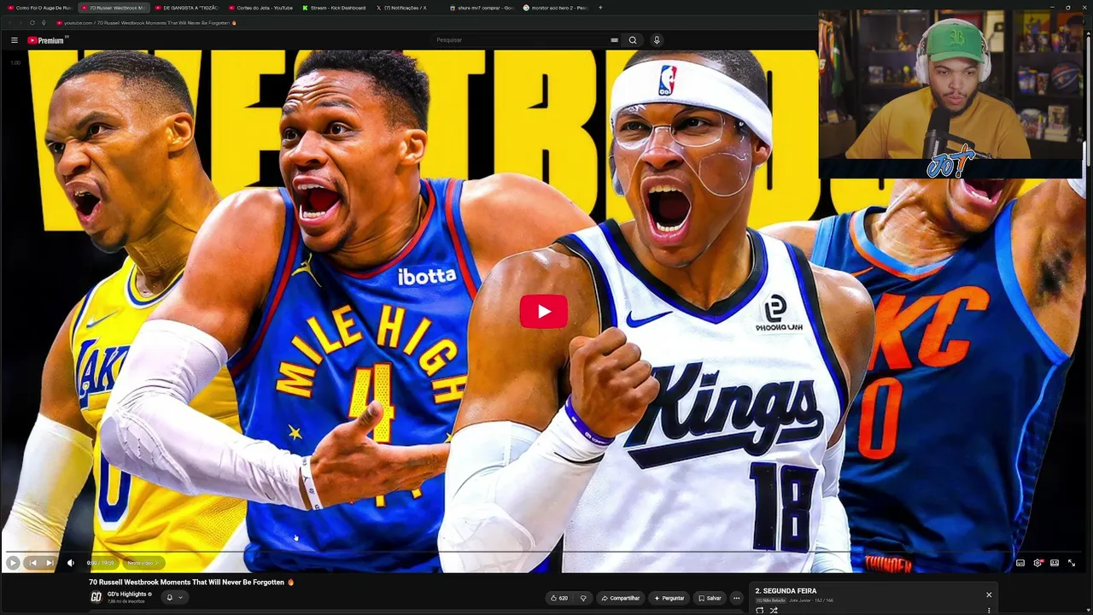The image size is (1093, 615).
Task: Open the '2. SEGUNDA FEIRA' playlist title
Action: (786, 591)
